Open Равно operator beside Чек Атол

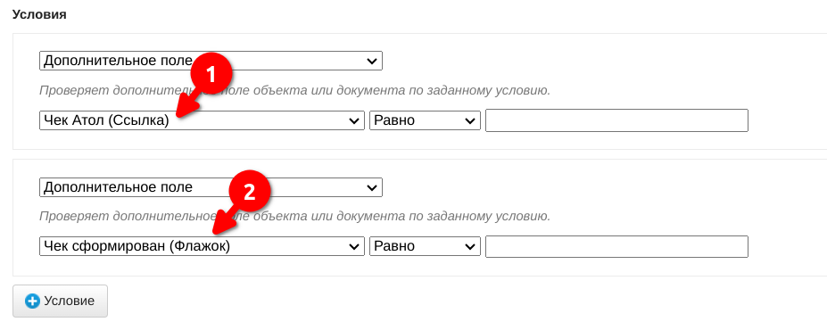(426, 120)
